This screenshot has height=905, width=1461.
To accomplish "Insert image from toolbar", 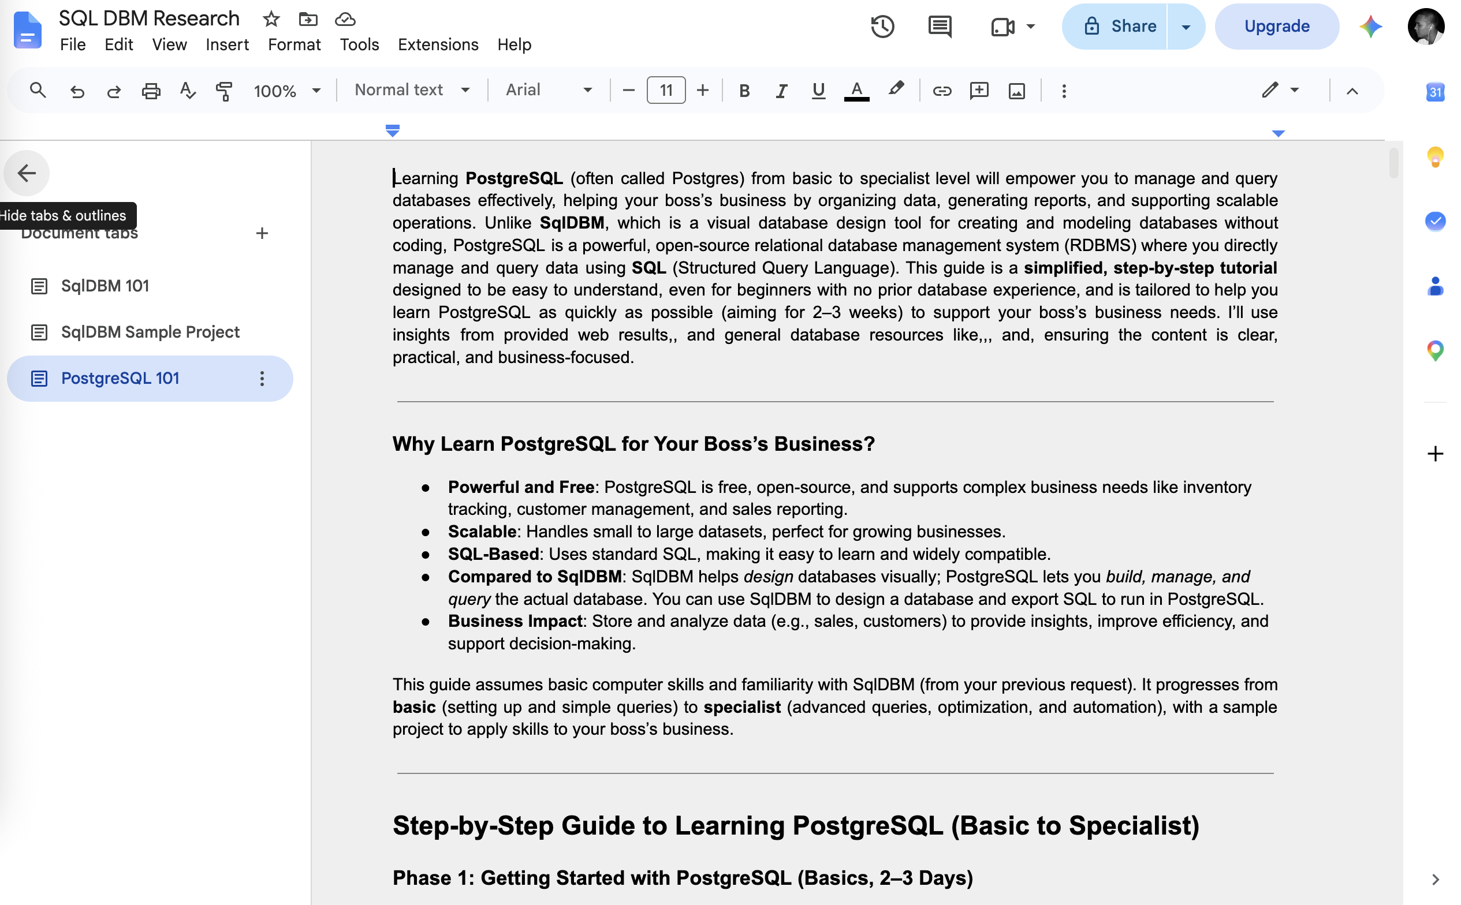I will point(1016,91).
